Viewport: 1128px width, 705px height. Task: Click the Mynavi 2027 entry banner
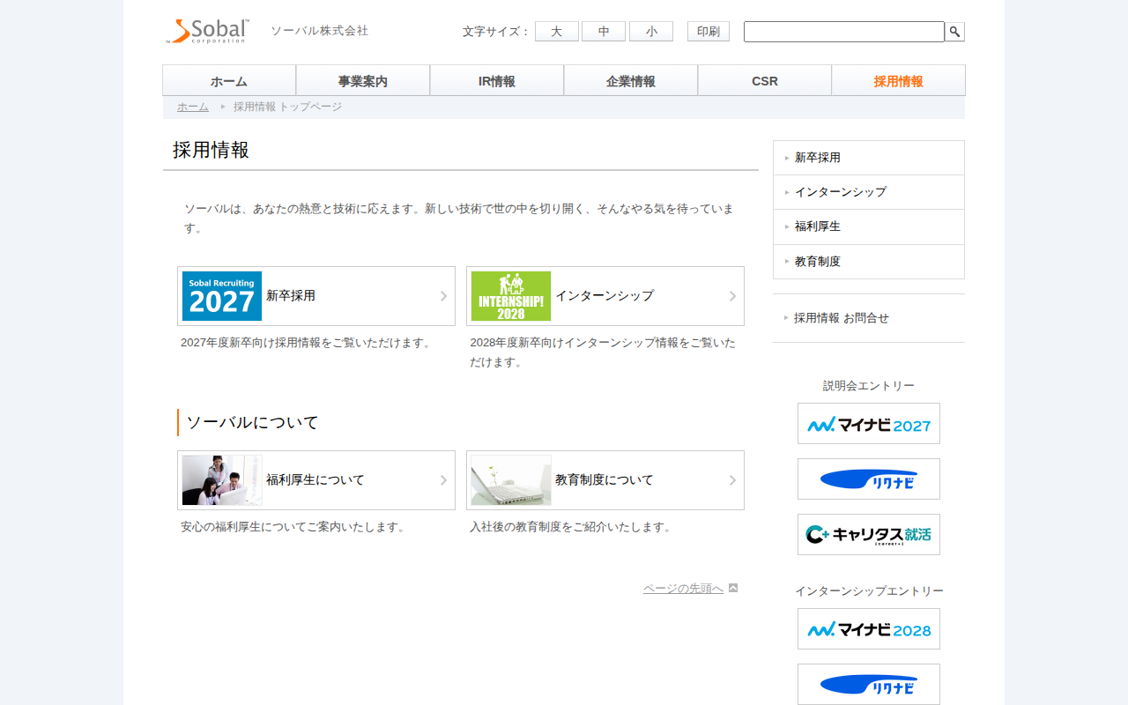(x=868, y=424)
